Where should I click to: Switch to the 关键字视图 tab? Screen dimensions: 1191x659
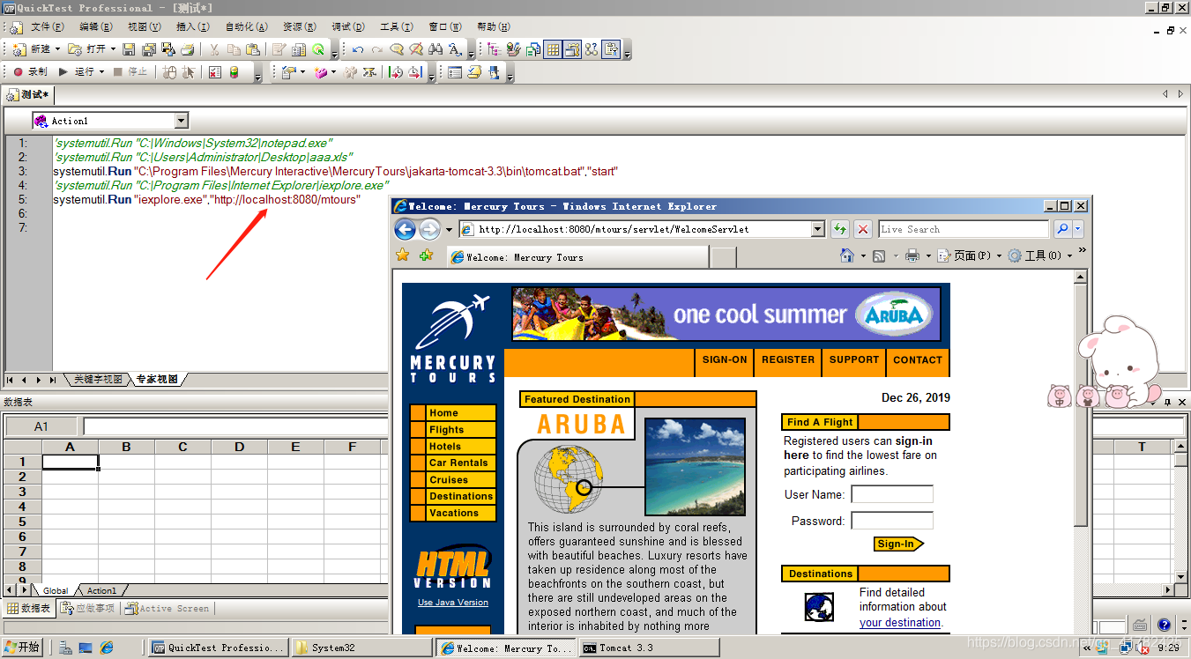tap(98, 380)
